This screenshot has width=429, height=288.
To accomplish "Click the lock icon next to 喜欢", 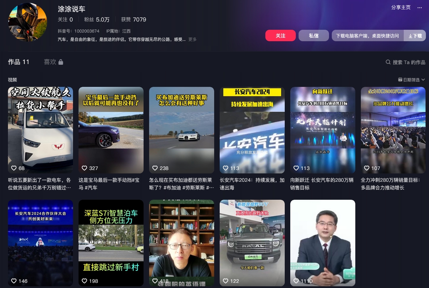I will [x=61, y=62].
